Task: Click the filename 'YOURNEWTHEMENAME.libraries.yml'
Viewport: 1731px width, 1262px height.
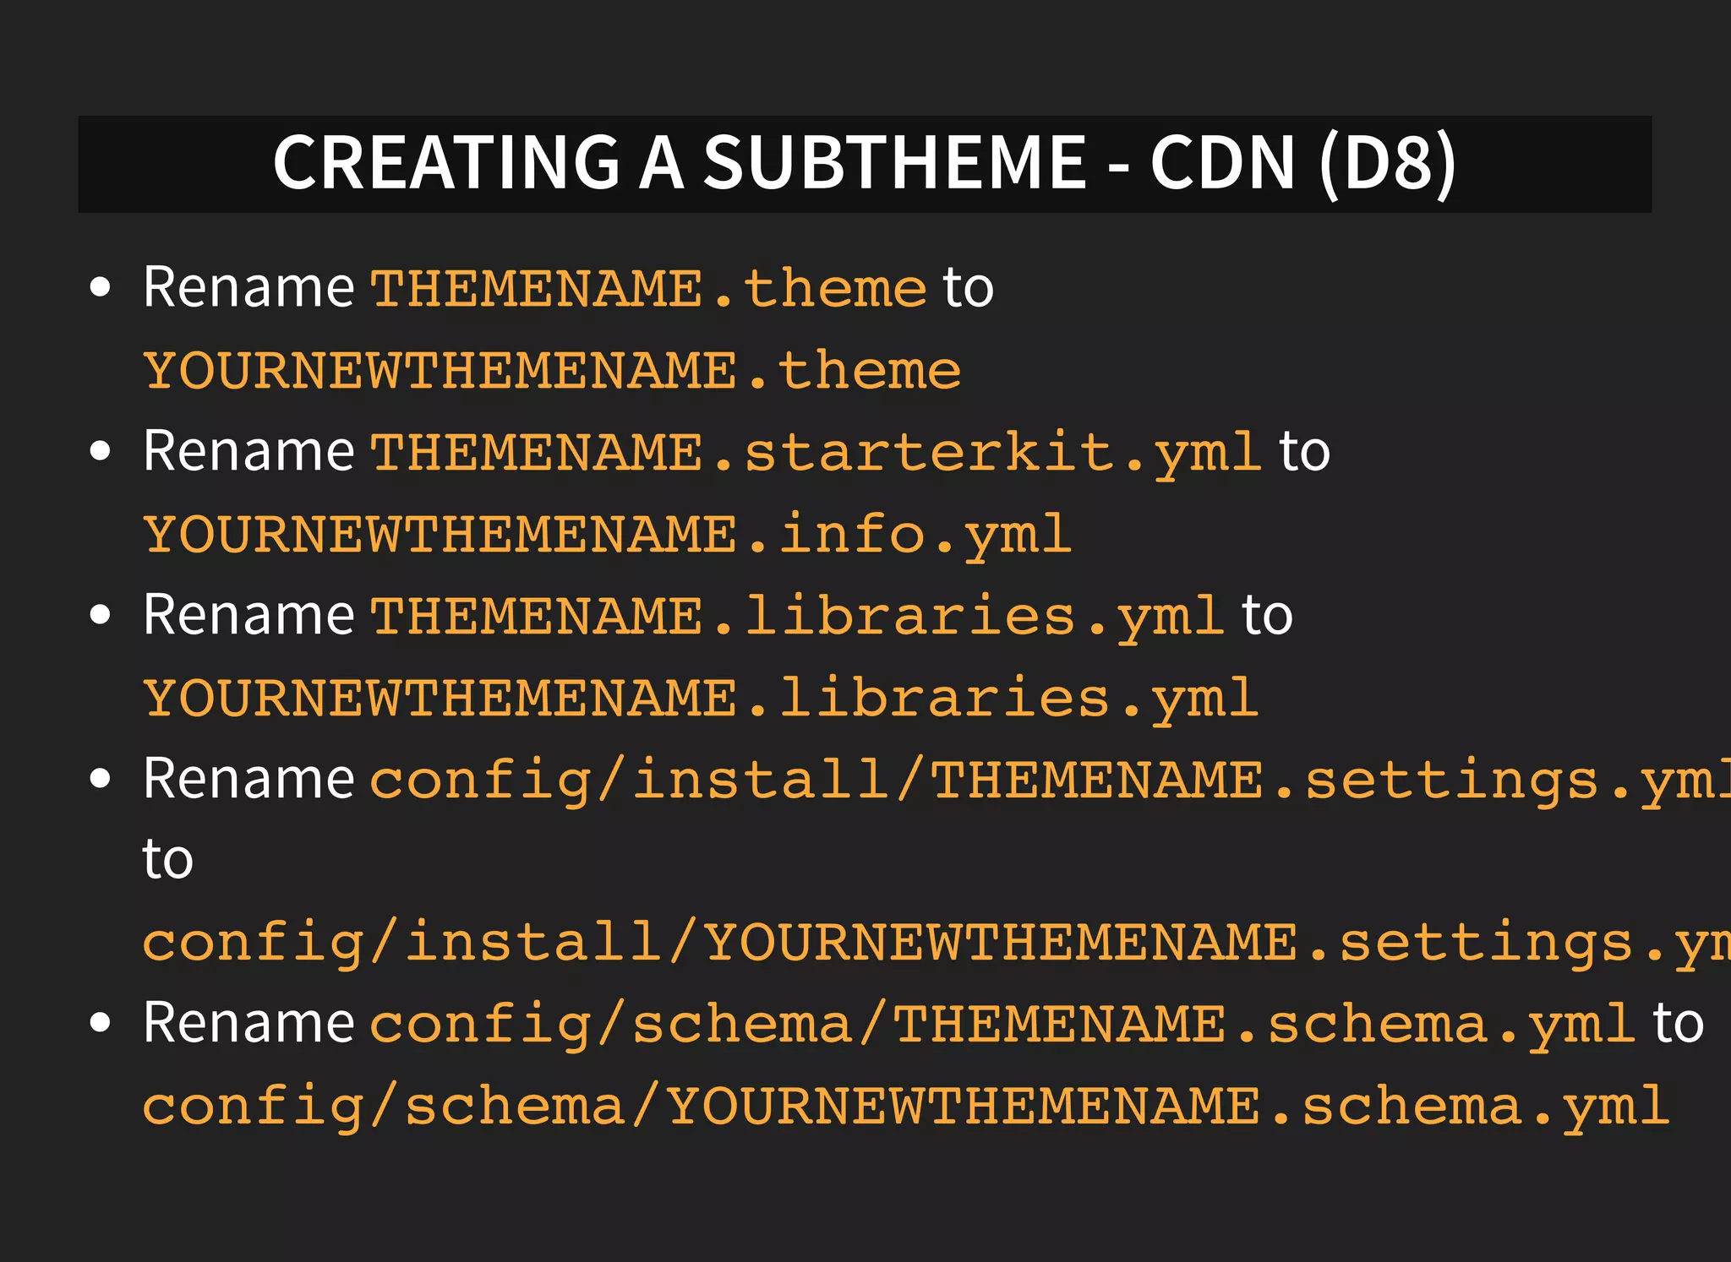Action: pos(702,700)
